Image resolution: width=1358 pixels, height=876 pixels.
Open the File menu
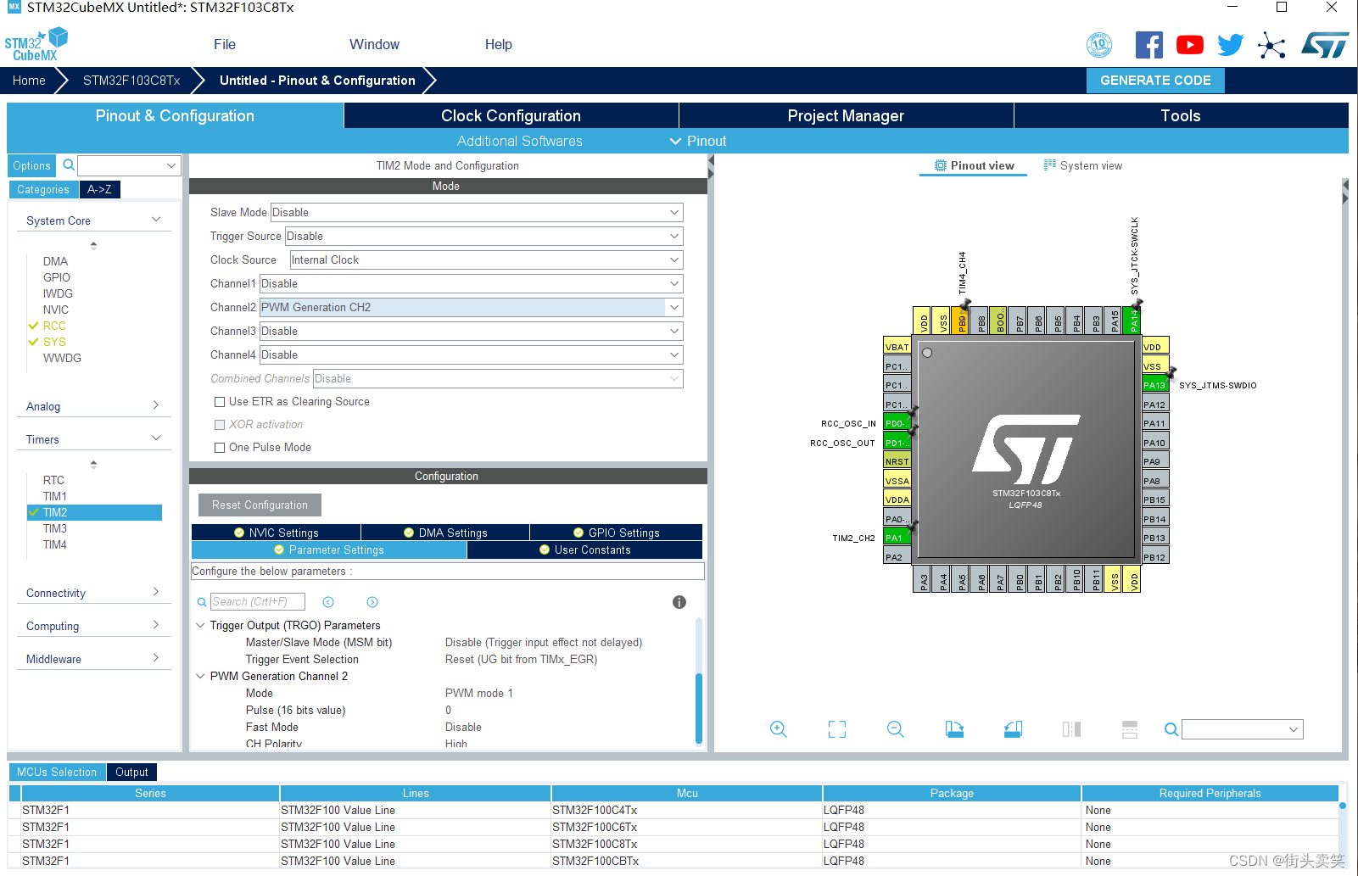(x=225, y=44)
